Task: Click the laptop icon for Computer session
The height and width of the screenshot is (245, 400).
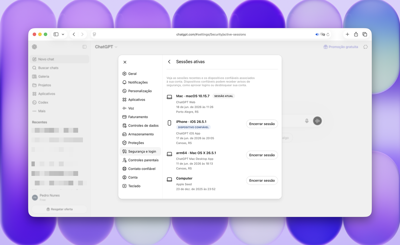Action: pos(170,179)
